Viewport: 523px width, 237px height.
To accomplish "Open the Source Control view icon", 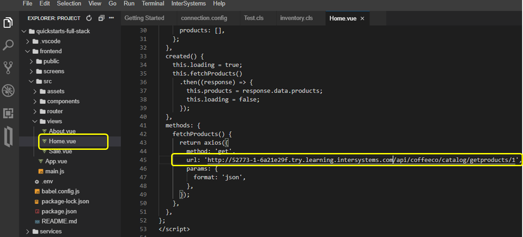I will coord(8,68).
